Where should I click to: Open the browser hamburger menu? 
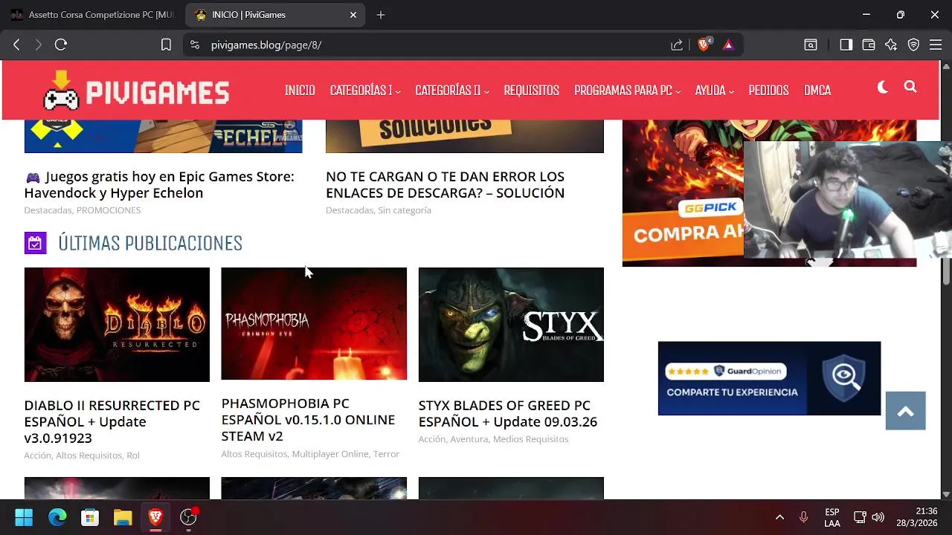(x=936, y=45)
